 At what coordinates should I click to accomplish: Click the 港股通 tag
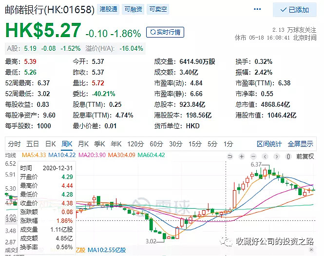[108, 9]
